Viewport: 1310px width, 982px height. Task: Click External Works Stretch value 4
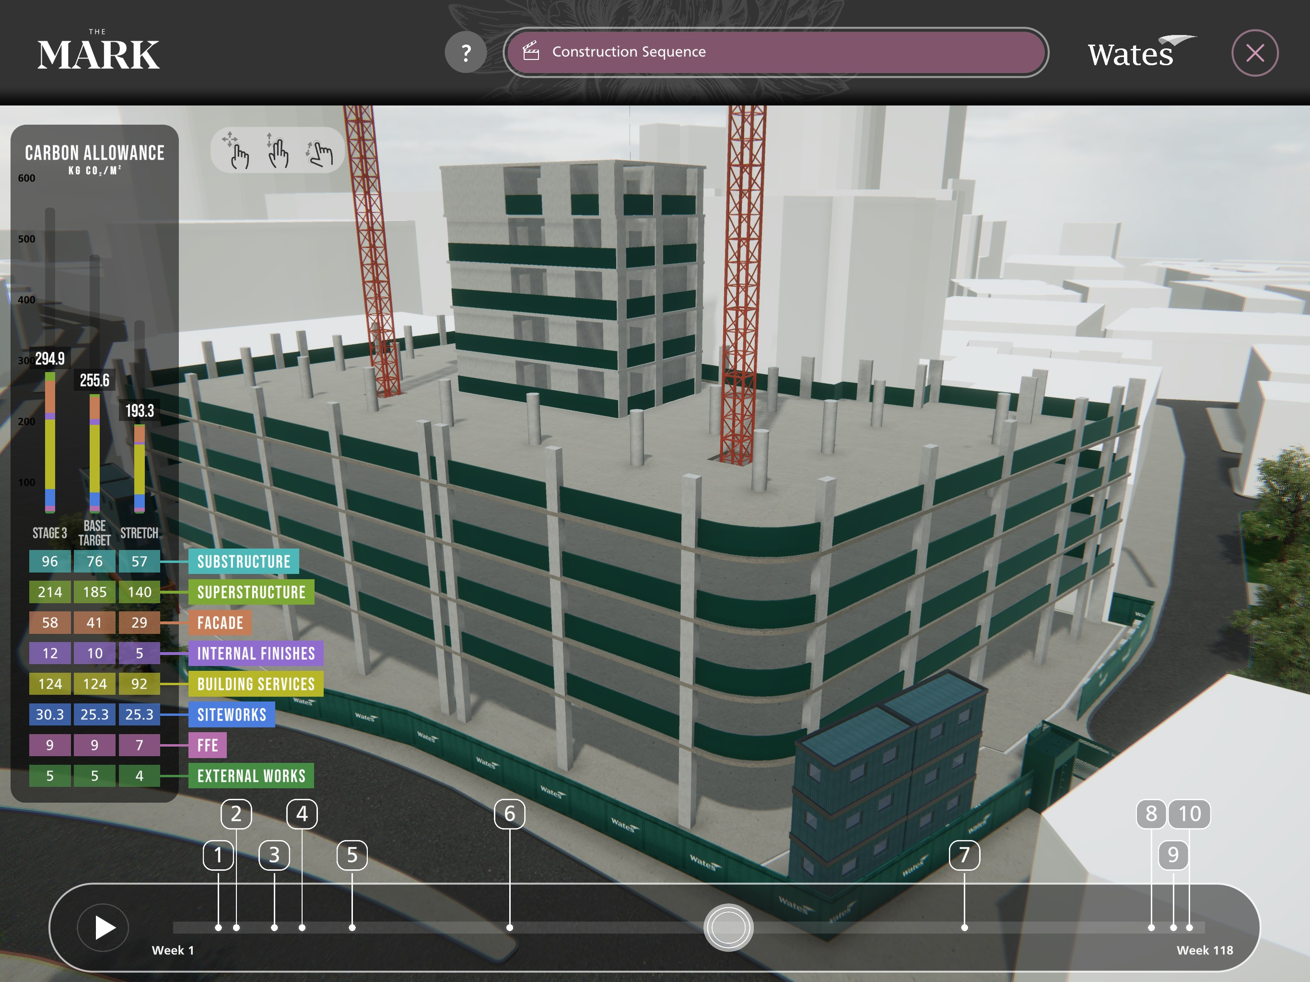coord(139,775)
